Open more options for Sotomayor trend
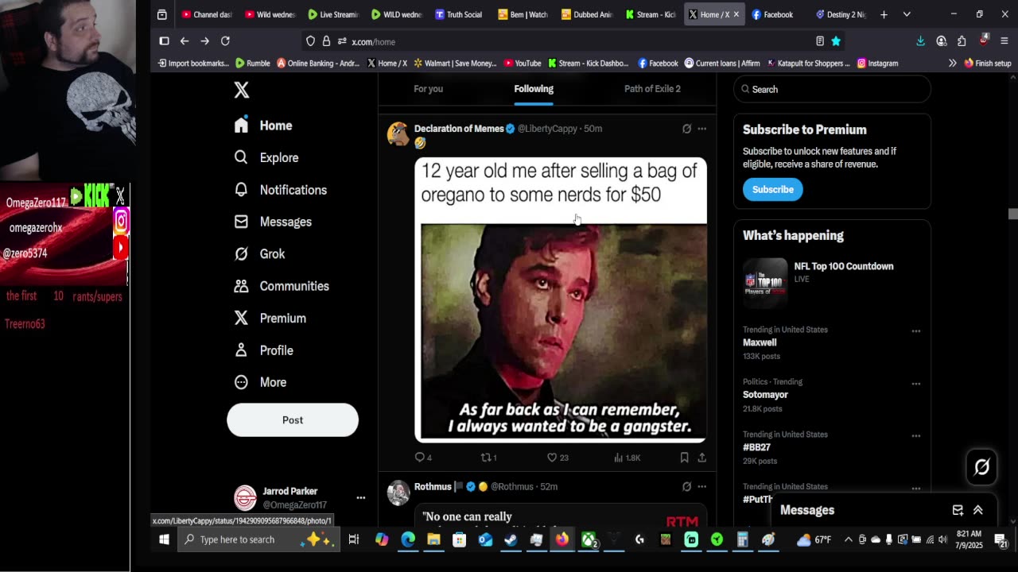The image size is (1018, 572). pyautogui.click(x=915, y=384)
